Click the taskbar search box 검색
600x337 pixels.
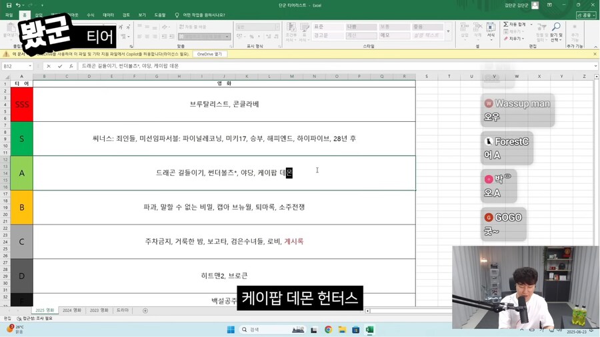(273, 330)
